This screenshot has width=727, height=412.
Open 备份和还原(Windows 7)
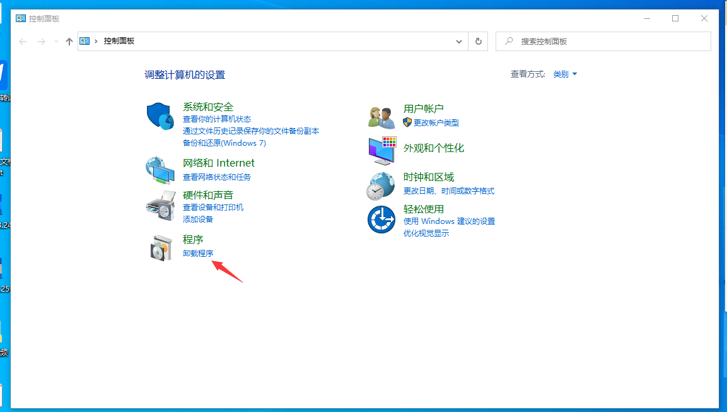[x=224, y=143]
